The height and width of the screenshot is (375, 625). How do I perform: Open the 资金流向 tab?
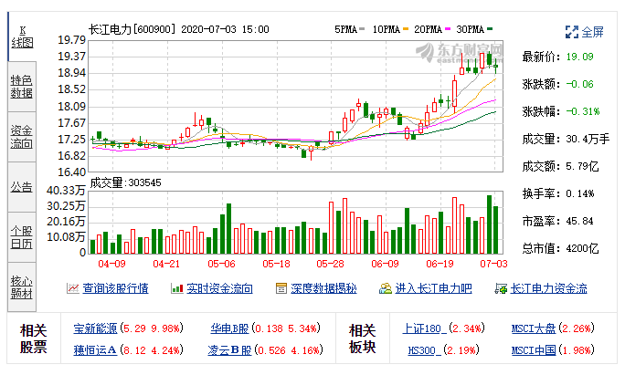(x=22, y=137)
